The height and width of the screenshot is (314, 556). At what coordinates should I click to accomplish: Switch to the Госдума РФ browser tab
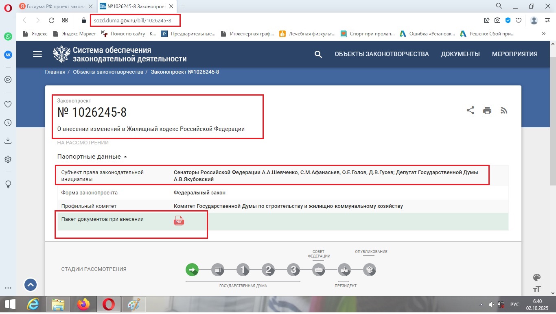click(x=52, y=6)
